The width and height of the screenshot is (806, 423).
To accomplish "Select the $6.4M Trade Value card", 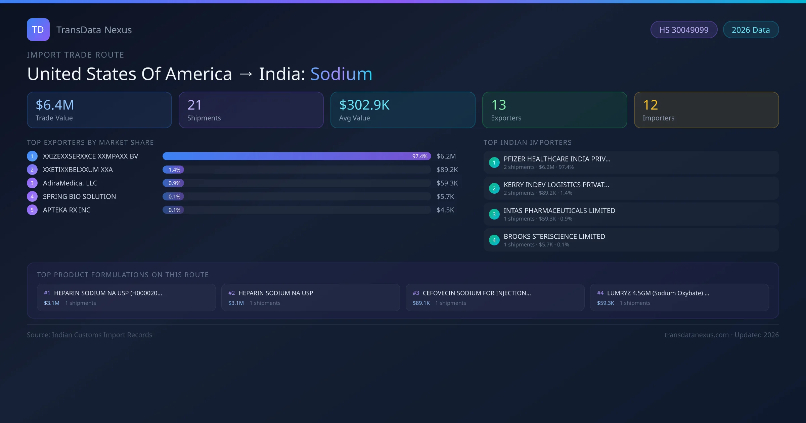I will point(99,110).
